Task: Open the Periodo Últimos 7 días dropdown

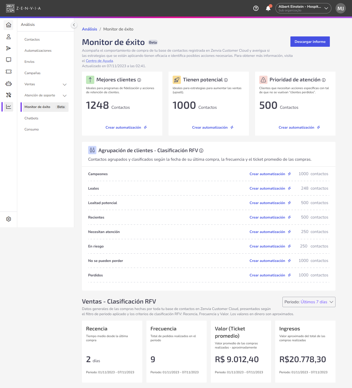Action: (x=309, y=302)
